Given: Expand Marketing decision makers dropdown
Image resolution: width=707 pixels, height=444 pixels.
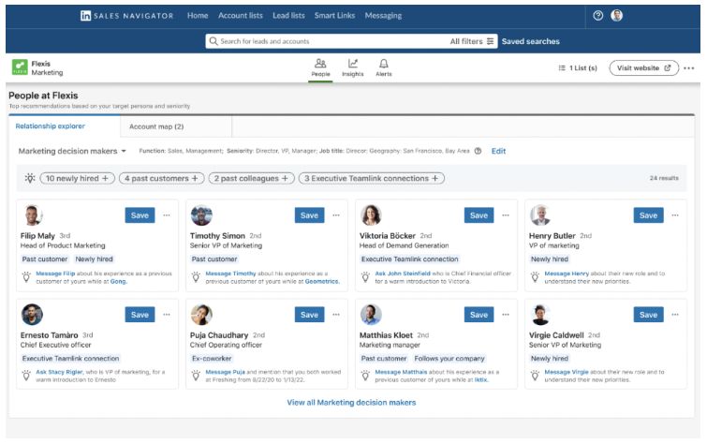Looking at the screenshot, I should click(x=72, y=151).
